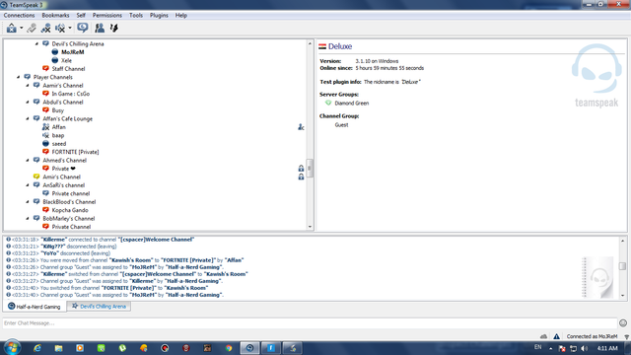This screenshot has height=355, width=631.
Task: Click the Diamond Green server group icon
Action: (x=328, y=103)
